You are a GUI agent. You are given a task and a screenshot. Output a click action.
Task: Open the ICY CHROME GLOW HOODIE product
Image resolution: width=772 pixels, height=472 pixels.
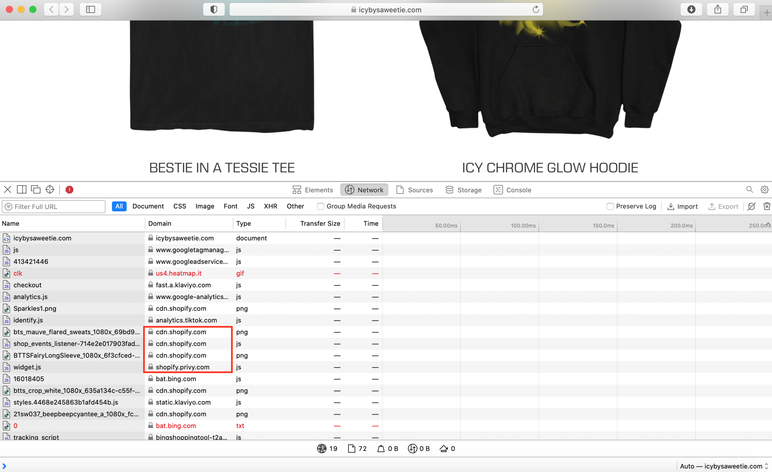(x=550, y=168)
